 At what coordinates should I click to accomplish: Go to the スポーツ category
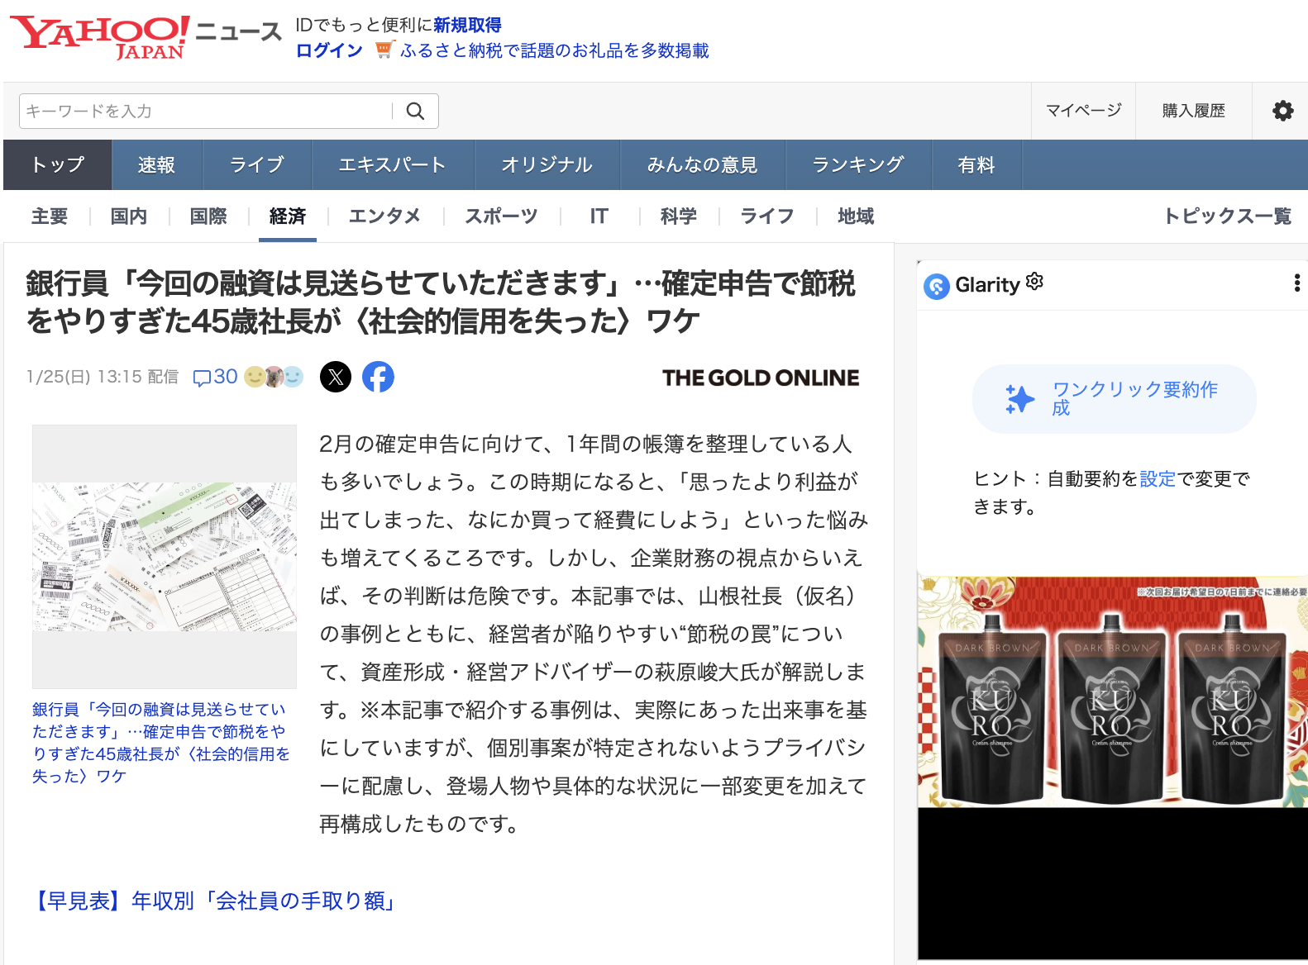tap(501, 216)
